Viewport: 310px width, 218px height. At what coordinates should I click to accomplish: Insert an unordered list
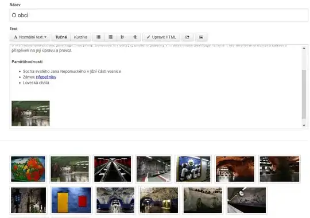click(x=99, y=37)
